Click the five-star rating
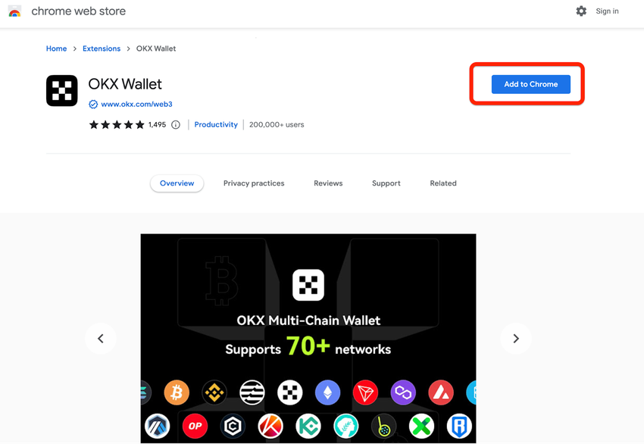Screen dimensions: 644x444 pos(117,124)
